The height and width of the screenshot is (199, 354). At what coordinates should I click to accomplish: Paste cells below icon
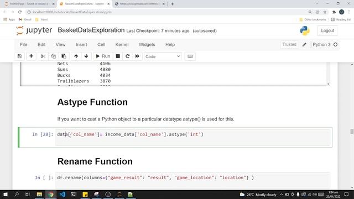click(x=64, y=56)
